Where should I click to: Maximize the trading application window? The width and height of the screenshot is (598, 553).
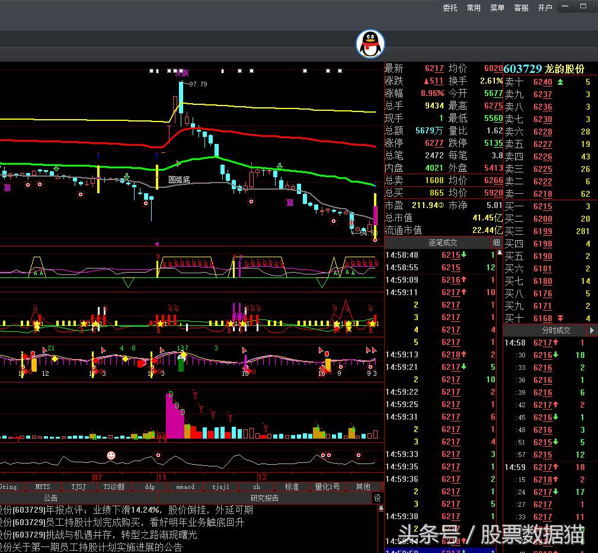[584, 7]
